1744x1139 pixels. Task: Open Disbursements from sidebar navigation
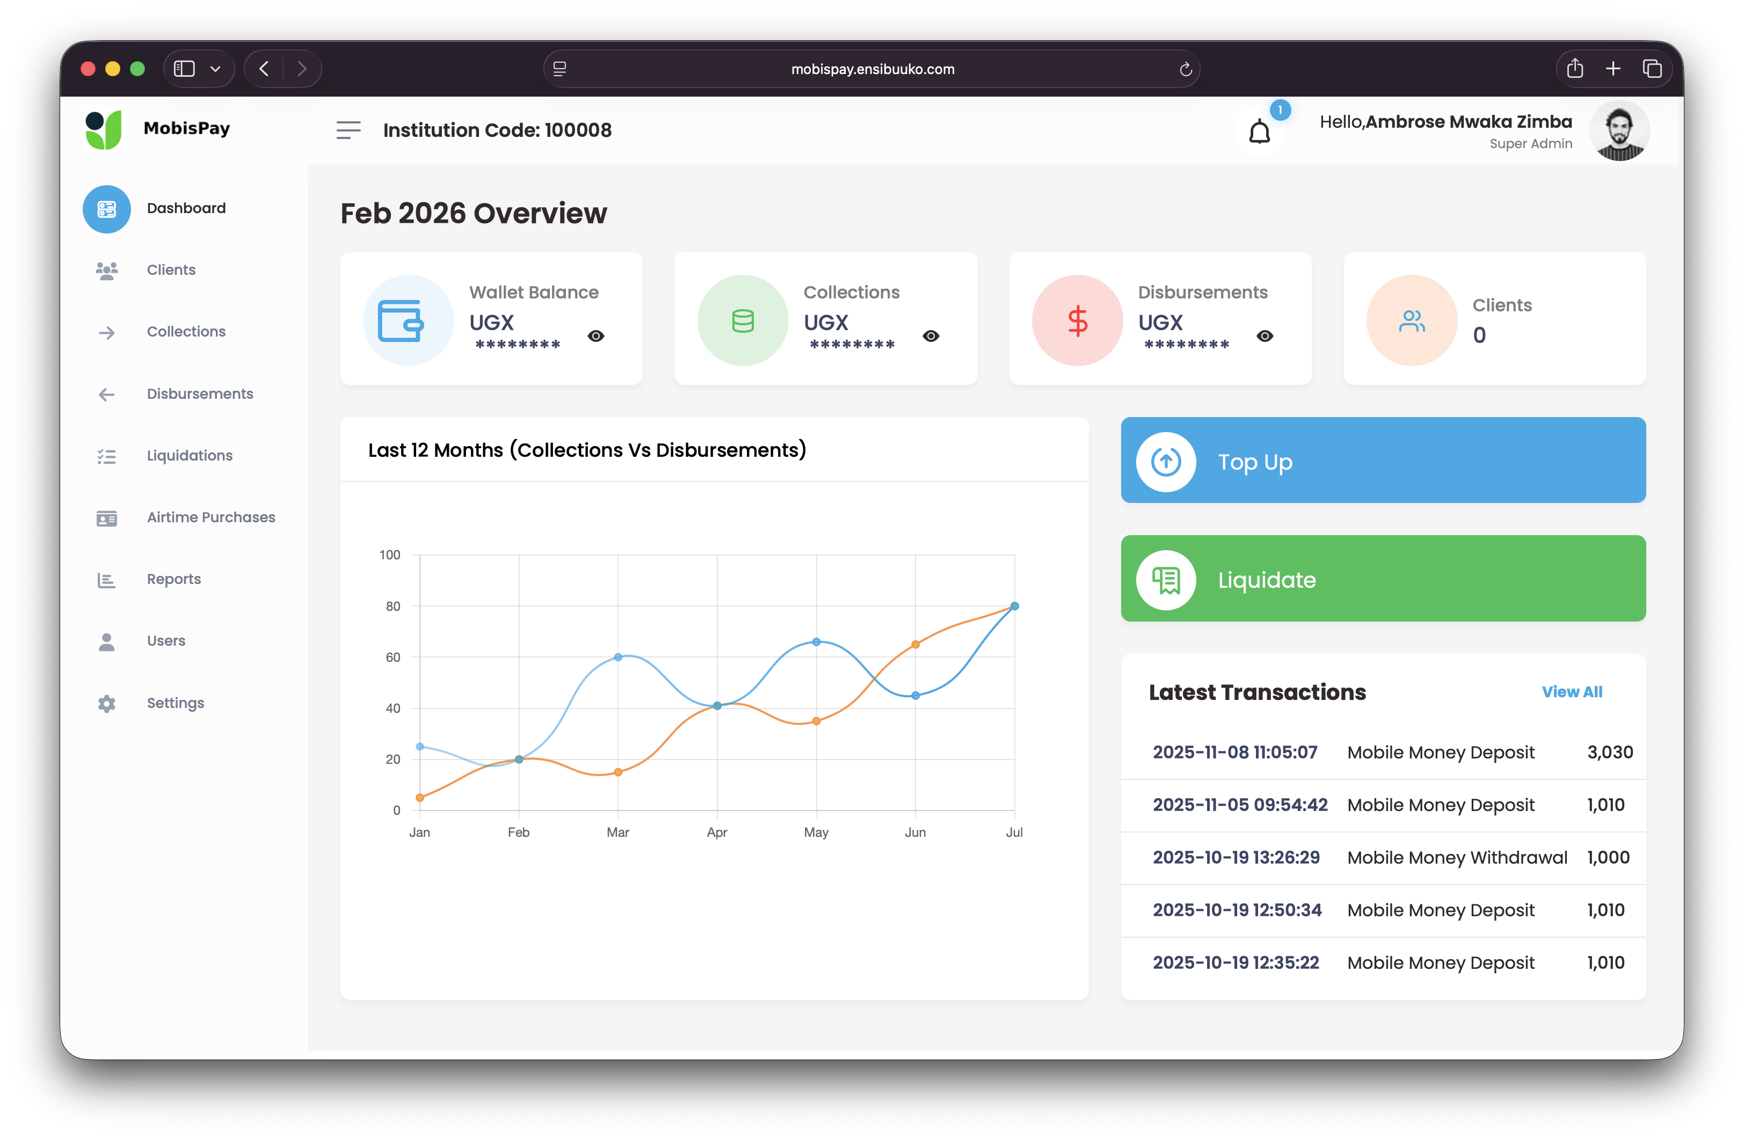click(x=199, y=394)
